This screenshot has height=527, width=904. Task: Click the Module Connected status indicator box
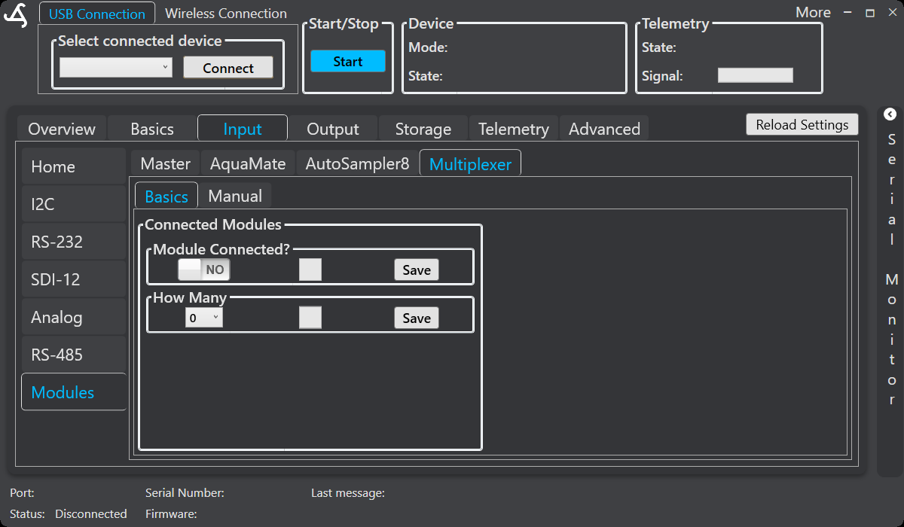pos(310,270)
